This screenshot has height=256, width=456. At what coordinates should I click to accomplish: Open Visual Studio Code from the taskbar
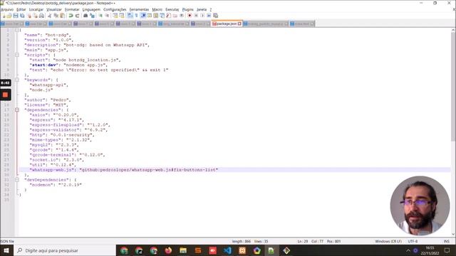click(227, 250)
